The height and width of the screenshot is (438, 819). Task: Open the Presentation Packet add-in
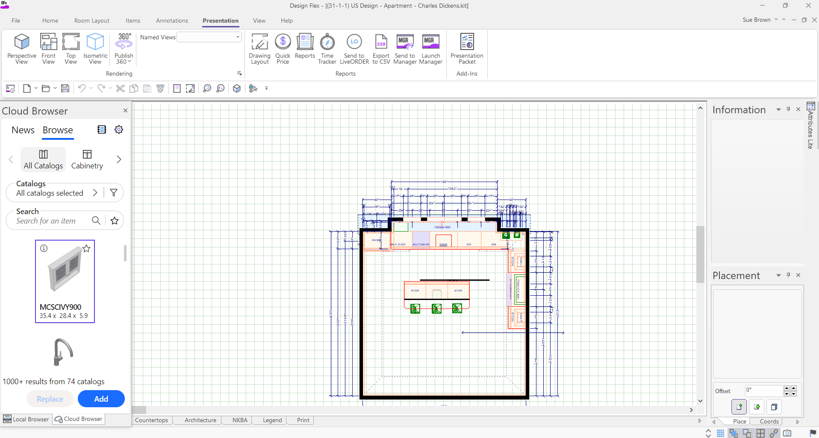[x=467, y=49]
